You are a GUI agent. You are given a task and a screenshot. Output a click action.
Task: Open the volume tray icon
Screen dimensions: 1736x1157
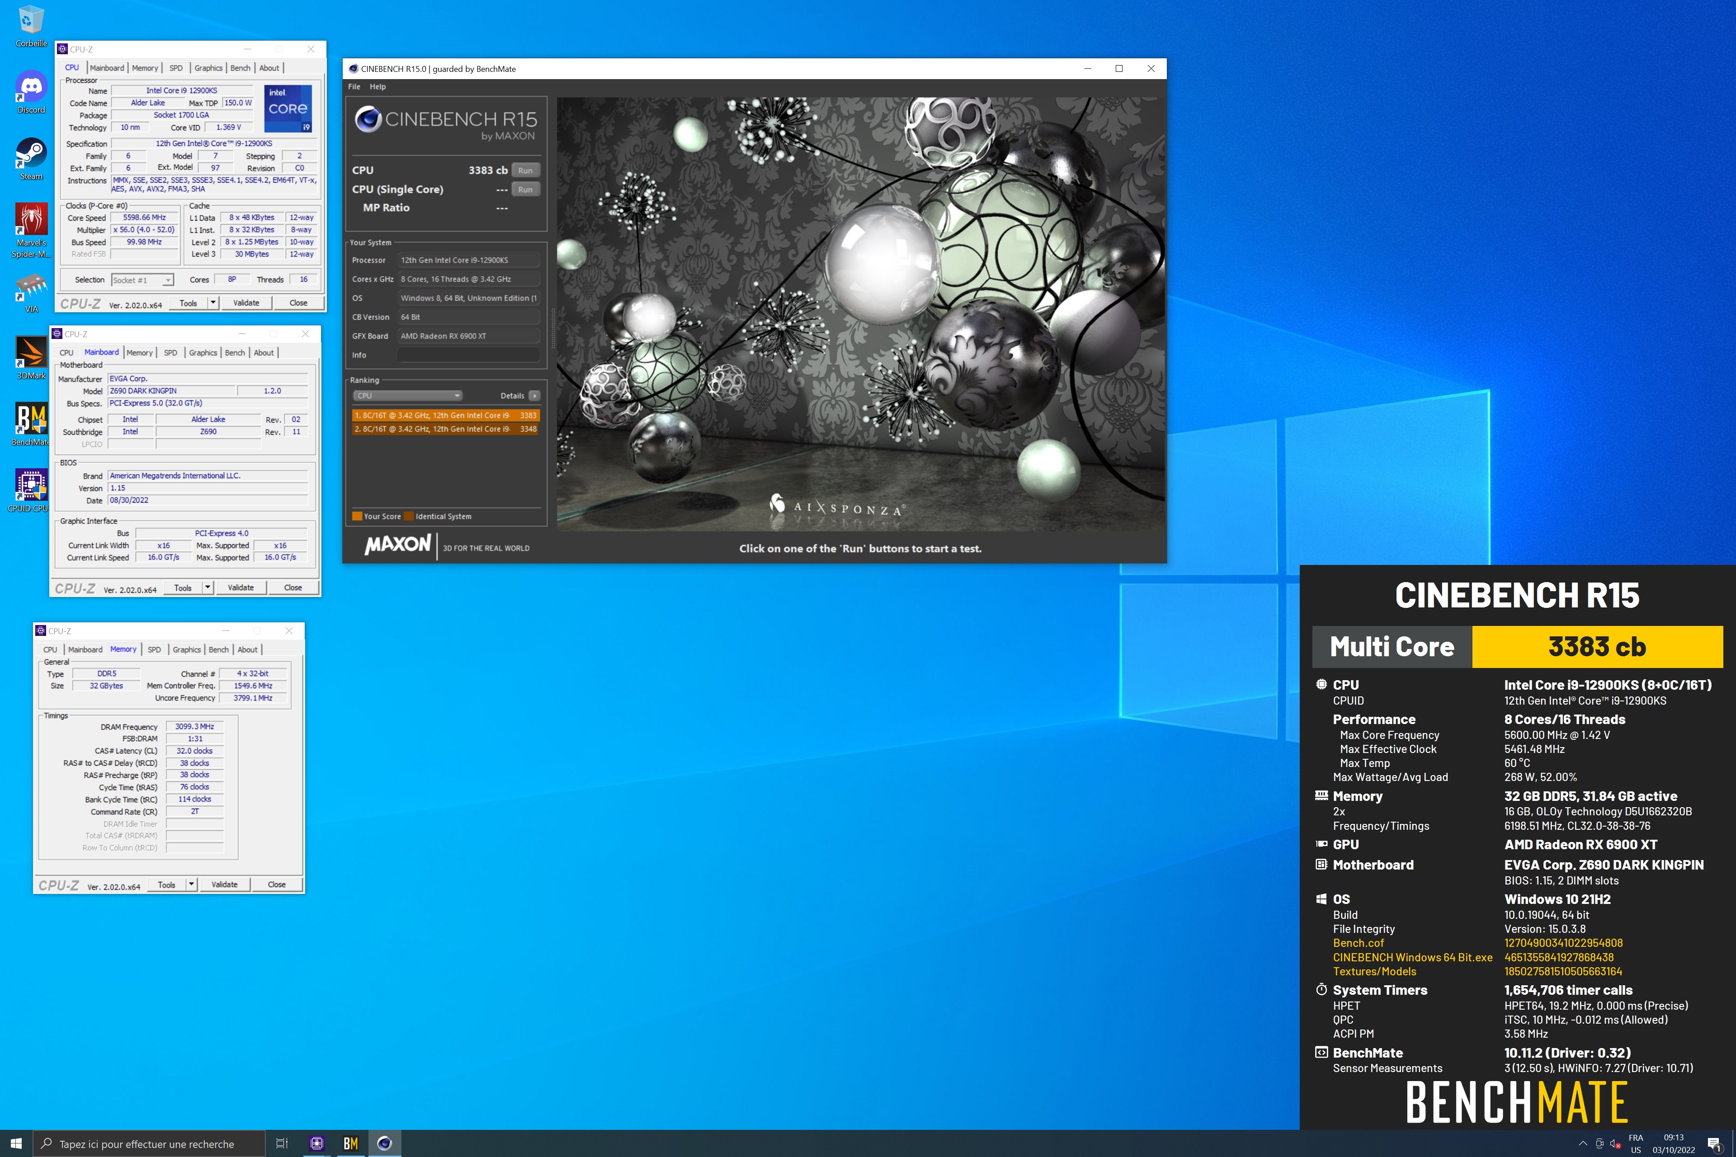click(1615, 1144)
